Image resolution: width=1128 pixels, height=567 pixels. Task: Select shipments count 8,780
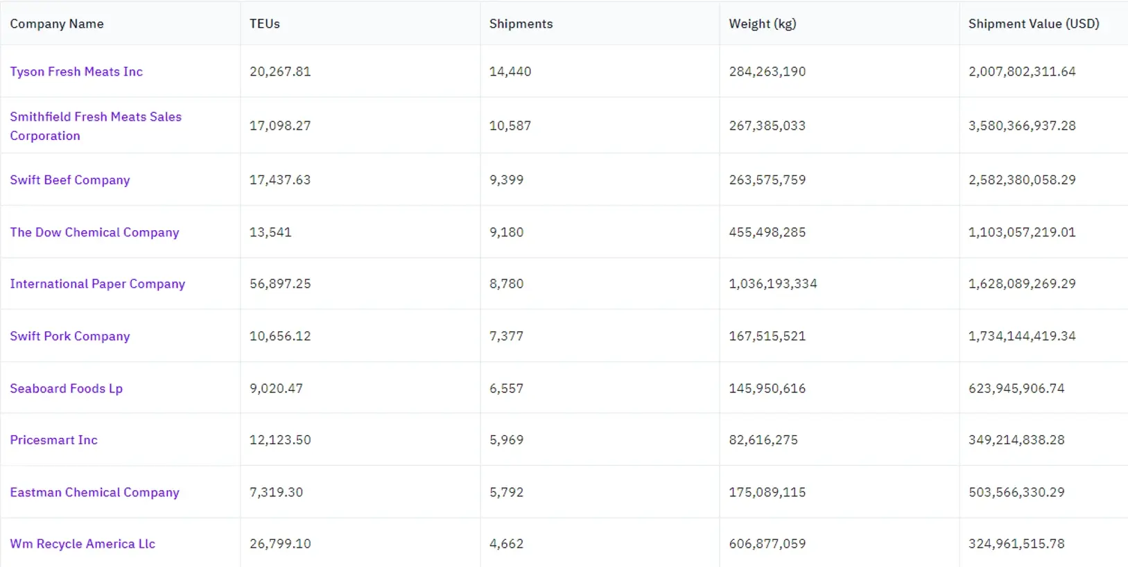(x=506, y=284)
